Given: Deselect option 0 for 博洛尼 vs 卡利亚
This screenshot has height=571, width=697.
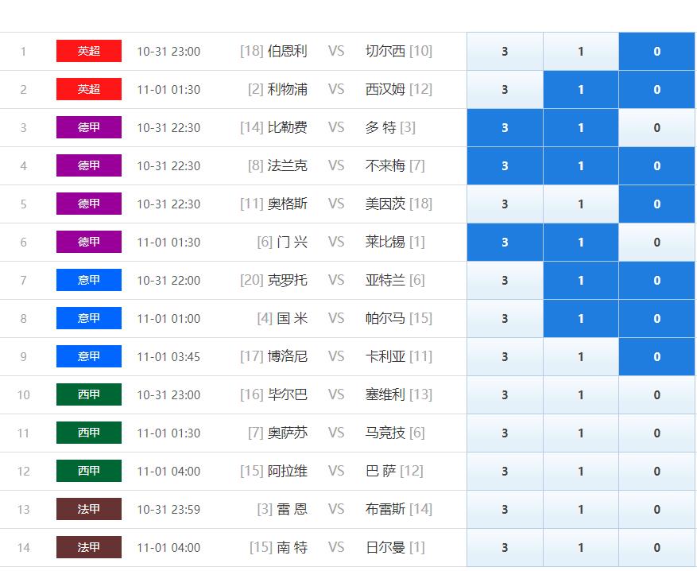Looking at the screenshot, I should click(656, 357).
